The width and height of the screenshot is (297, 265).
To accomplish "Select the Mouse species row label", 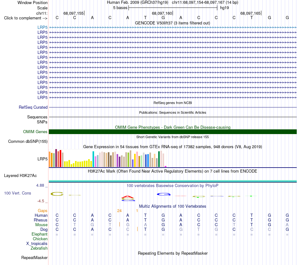I will (x=41, y=225).
